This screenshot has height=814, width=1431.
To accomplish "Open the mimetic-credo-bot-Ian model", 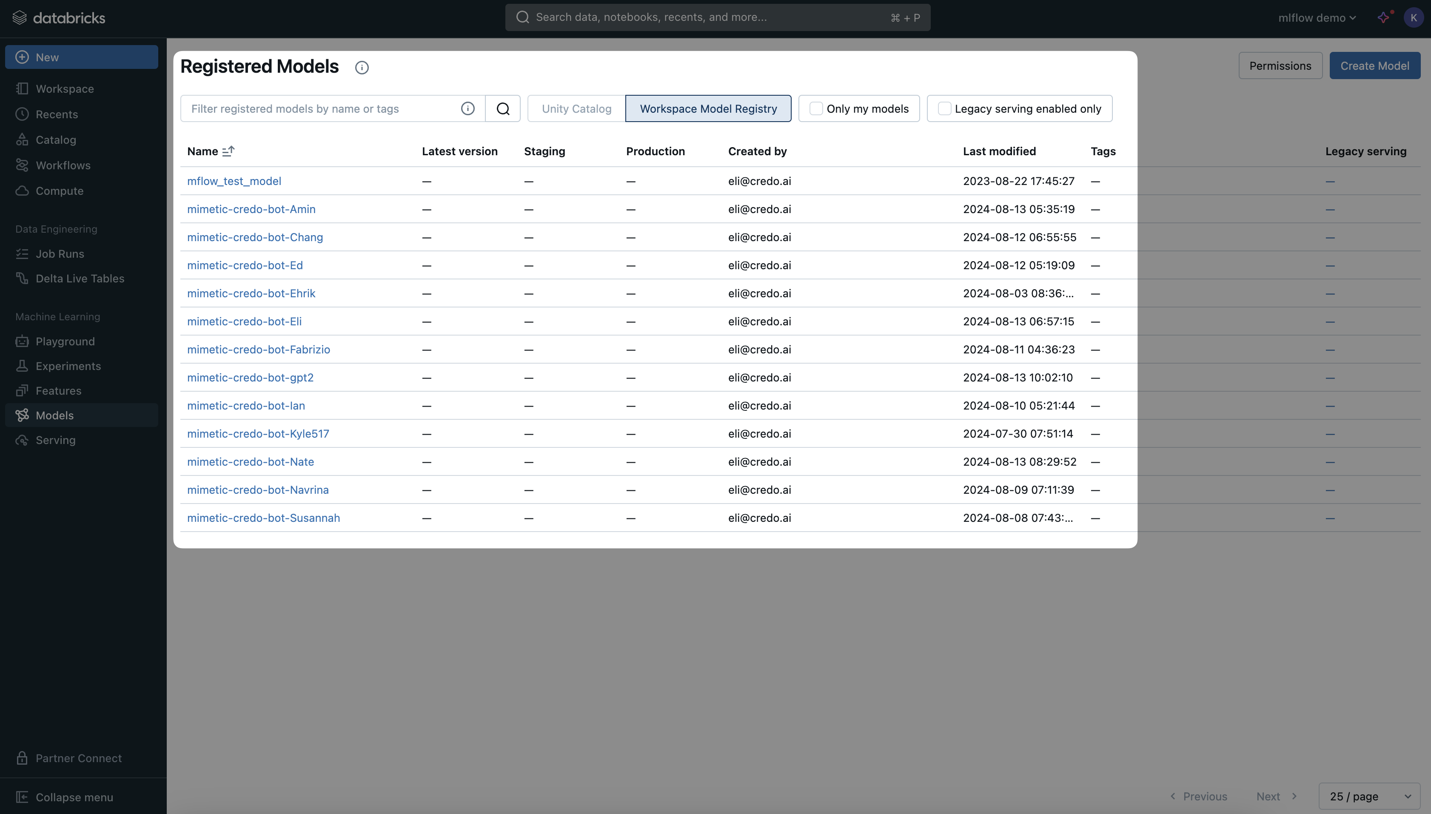I will tap(246, 405).
